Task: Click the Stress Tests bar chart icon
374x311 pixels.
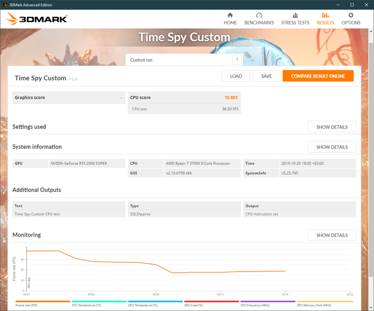Action: (295, 16)
